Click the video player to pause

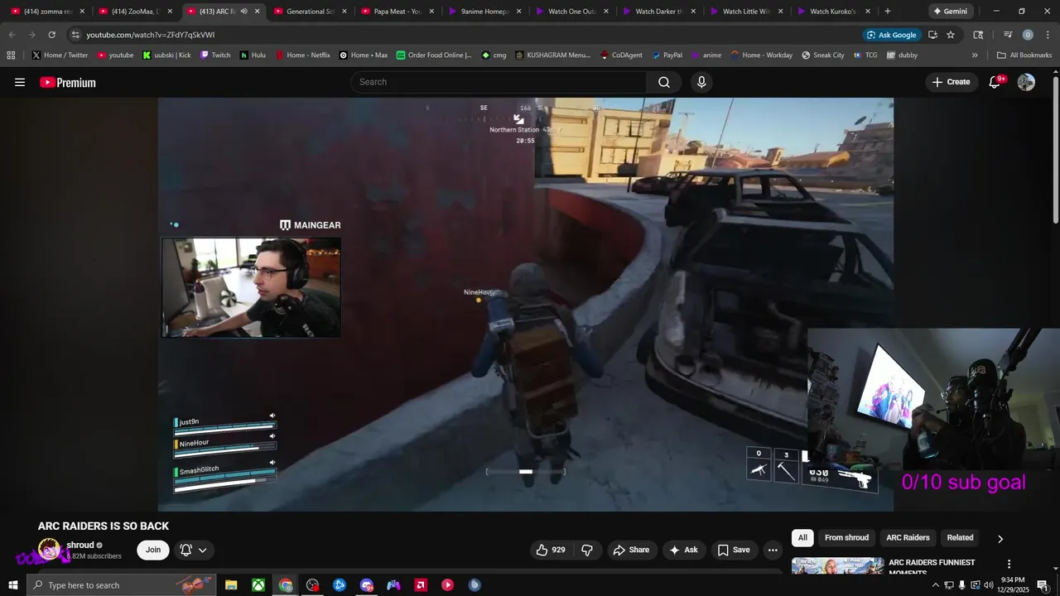526,304
